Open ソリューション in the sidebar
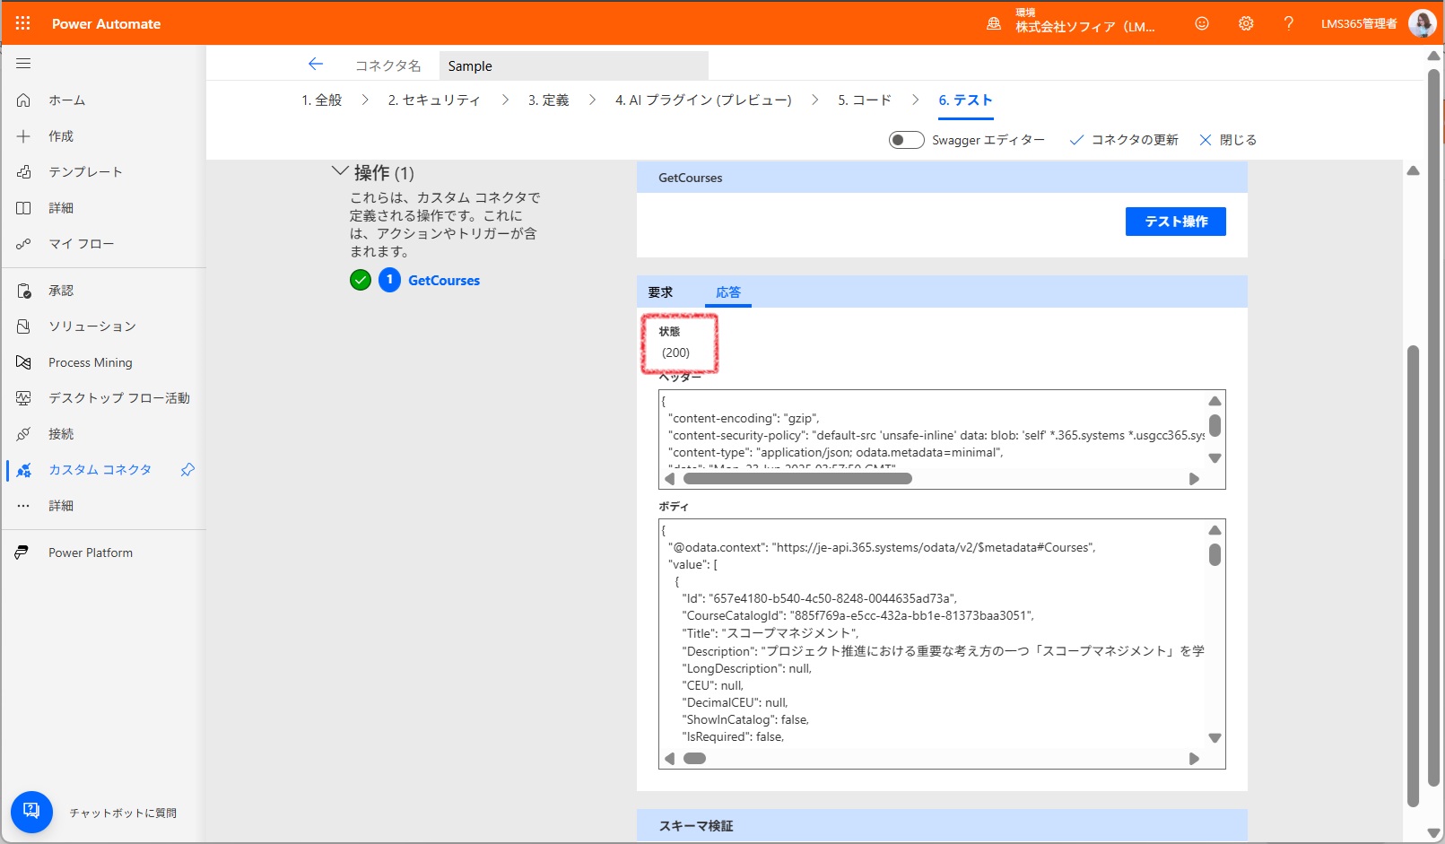 [92, 326]
